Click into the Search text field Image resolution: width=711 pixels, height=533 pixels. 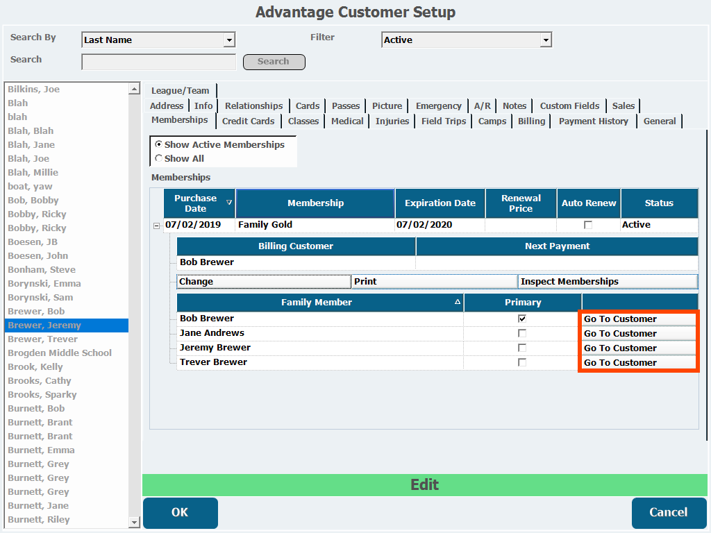click(x=158, y=62)
